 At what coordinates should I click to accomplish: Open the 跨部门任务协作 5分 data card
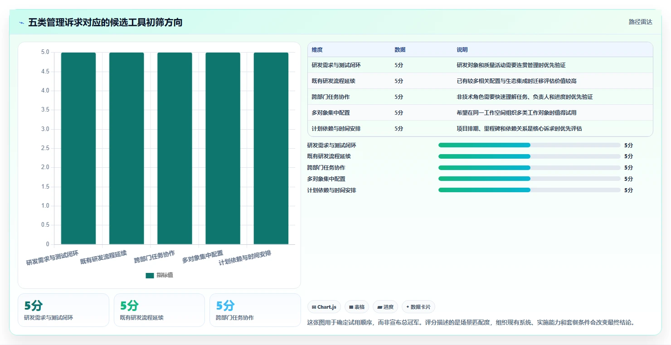(255, 310)
